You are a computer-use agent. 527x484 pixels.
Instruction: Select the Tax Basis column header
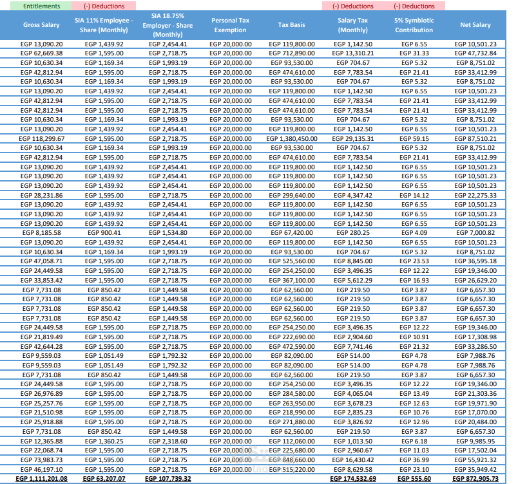[x=291, y=25]
